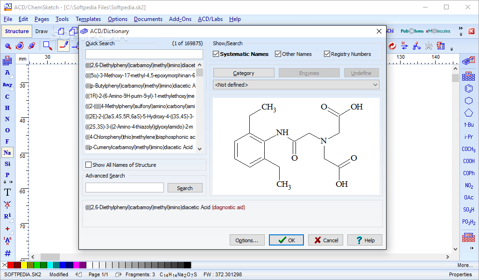Open the Table of Radicals (CF3 grid)
The image size is (479, 280).
click(469, 76)
